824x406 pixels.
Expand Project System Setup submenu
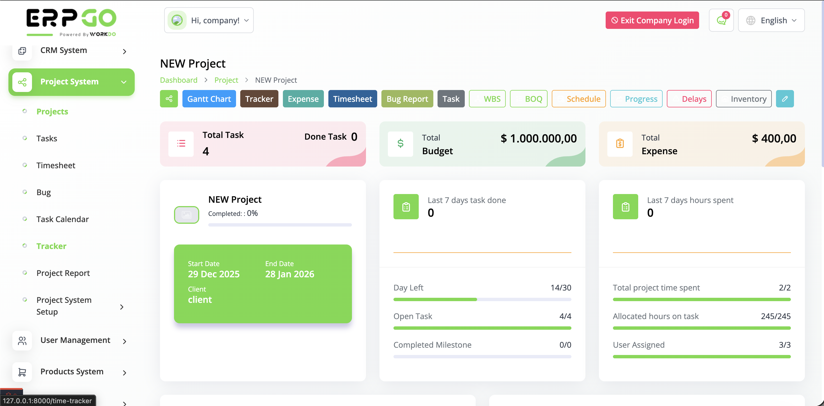point(122,307)
